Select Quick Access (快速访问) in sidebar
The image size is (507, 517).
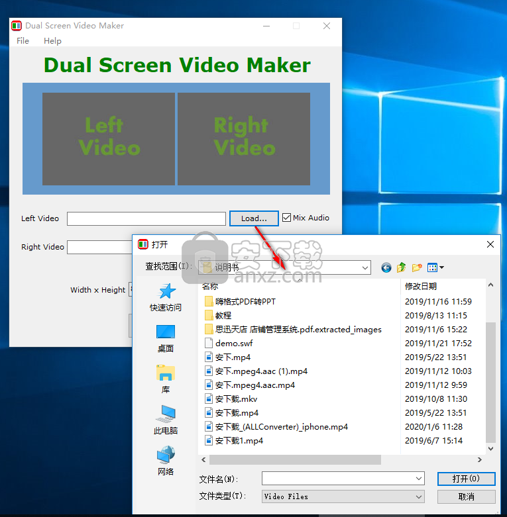(x=166, y=298)
